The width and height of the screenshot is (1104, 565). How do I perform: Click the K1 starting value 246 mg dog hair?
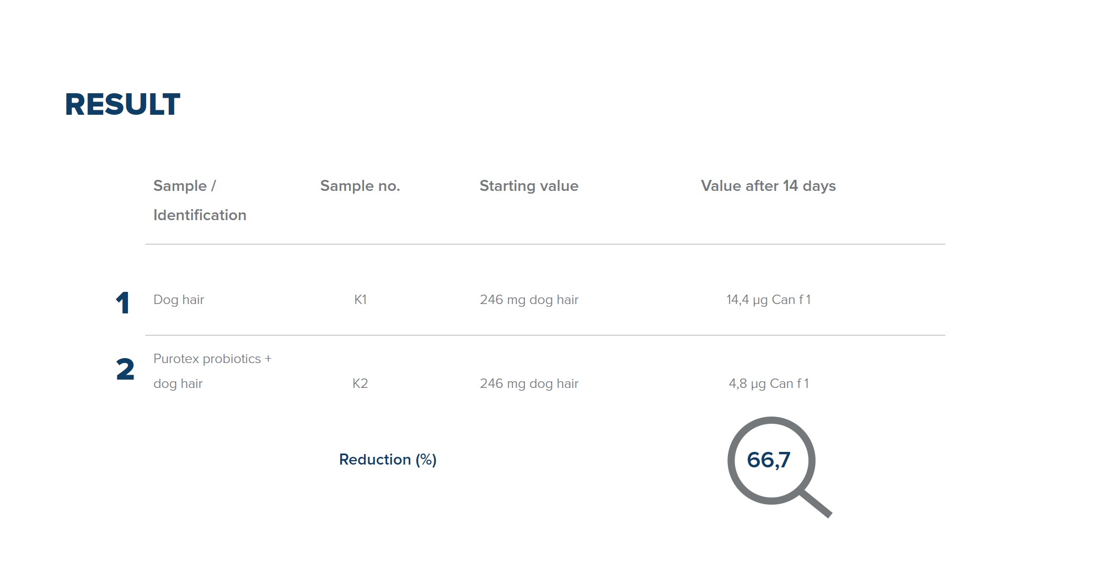529,300
